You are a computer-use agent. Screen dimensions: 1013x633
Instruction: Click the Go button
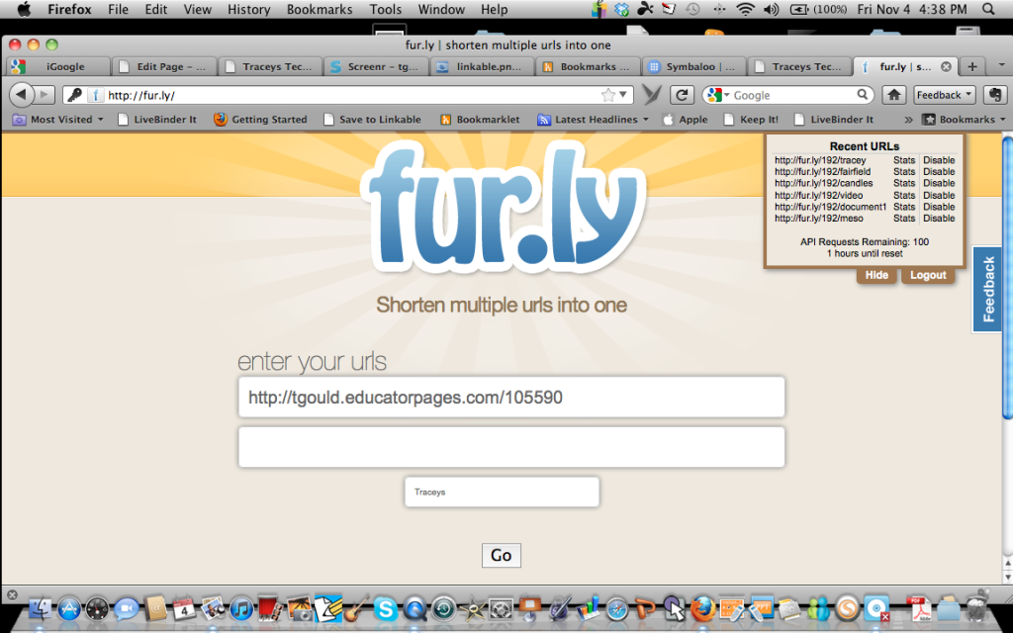click(502, 556)
